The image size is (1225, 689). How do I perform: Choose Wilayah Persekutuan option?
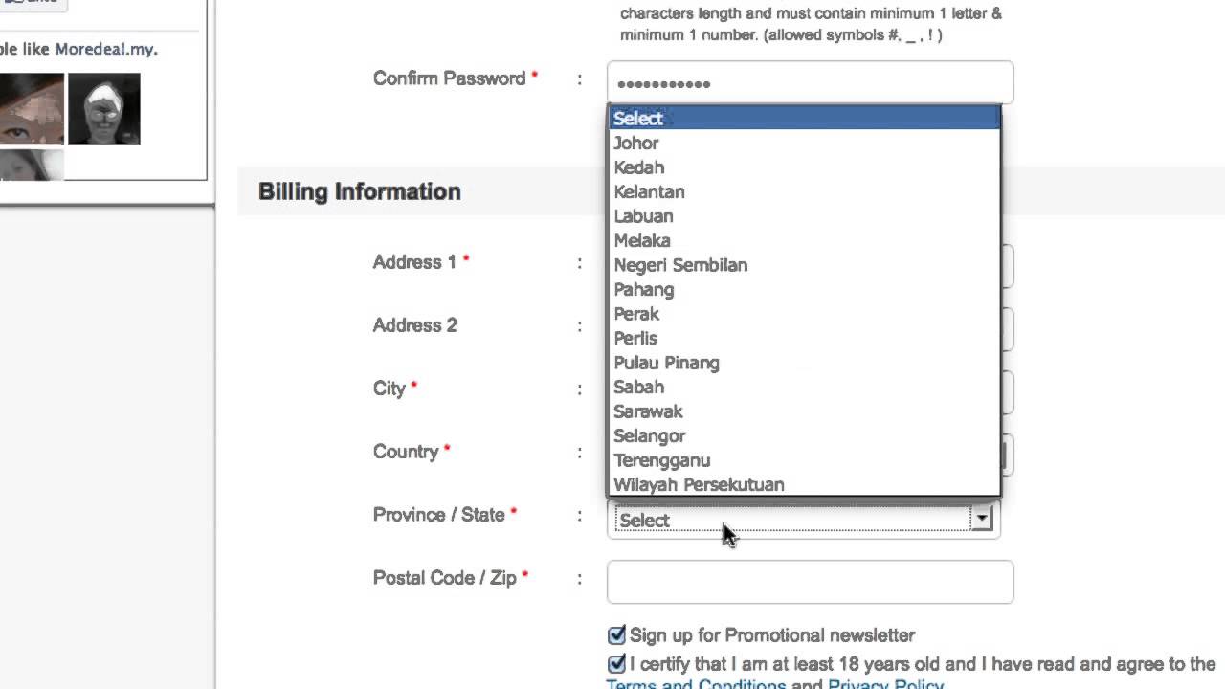click(699, 485)
